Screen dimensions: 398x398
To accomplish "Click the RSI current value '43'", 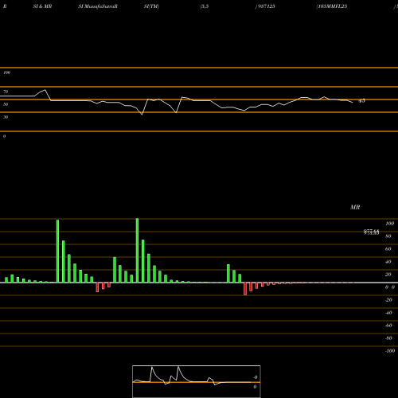I will click(x=361, y=101).
